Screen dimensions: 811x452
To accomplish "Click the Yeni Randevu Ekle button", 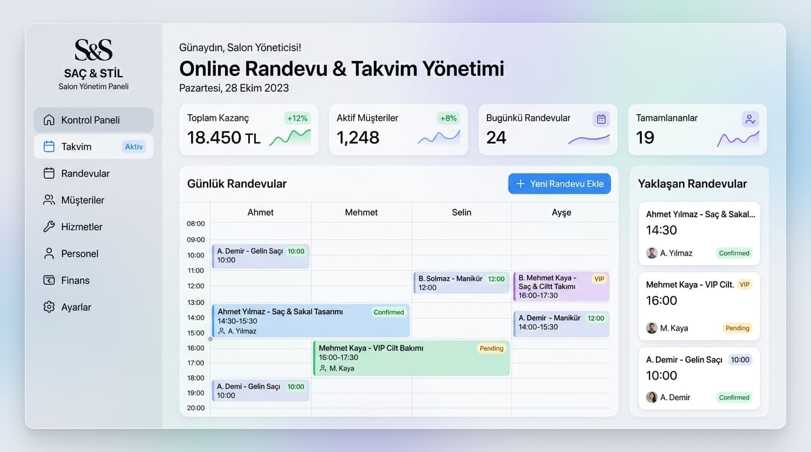I will 559,184.
